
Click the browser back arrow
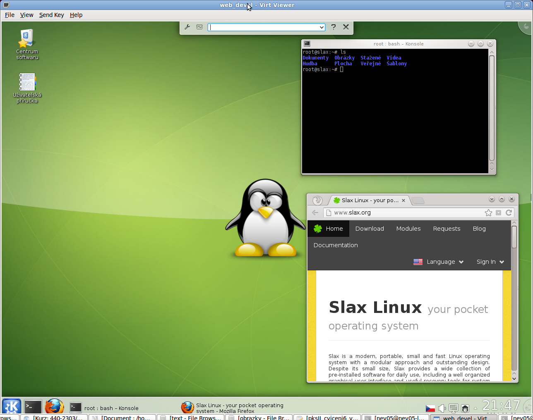tap(315, 212)
